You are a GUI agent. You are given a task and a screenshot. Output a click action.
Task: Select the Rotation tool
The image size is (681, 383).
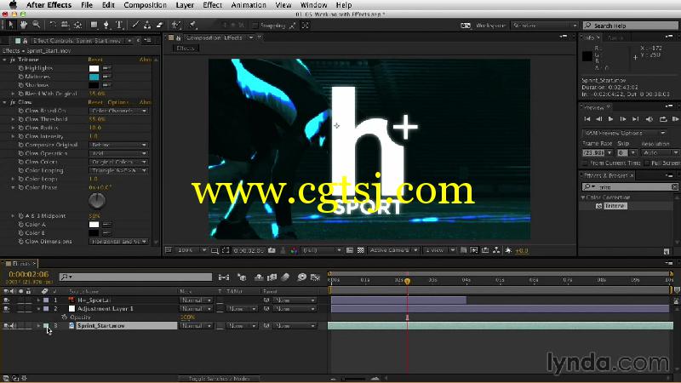click(53, 26)
